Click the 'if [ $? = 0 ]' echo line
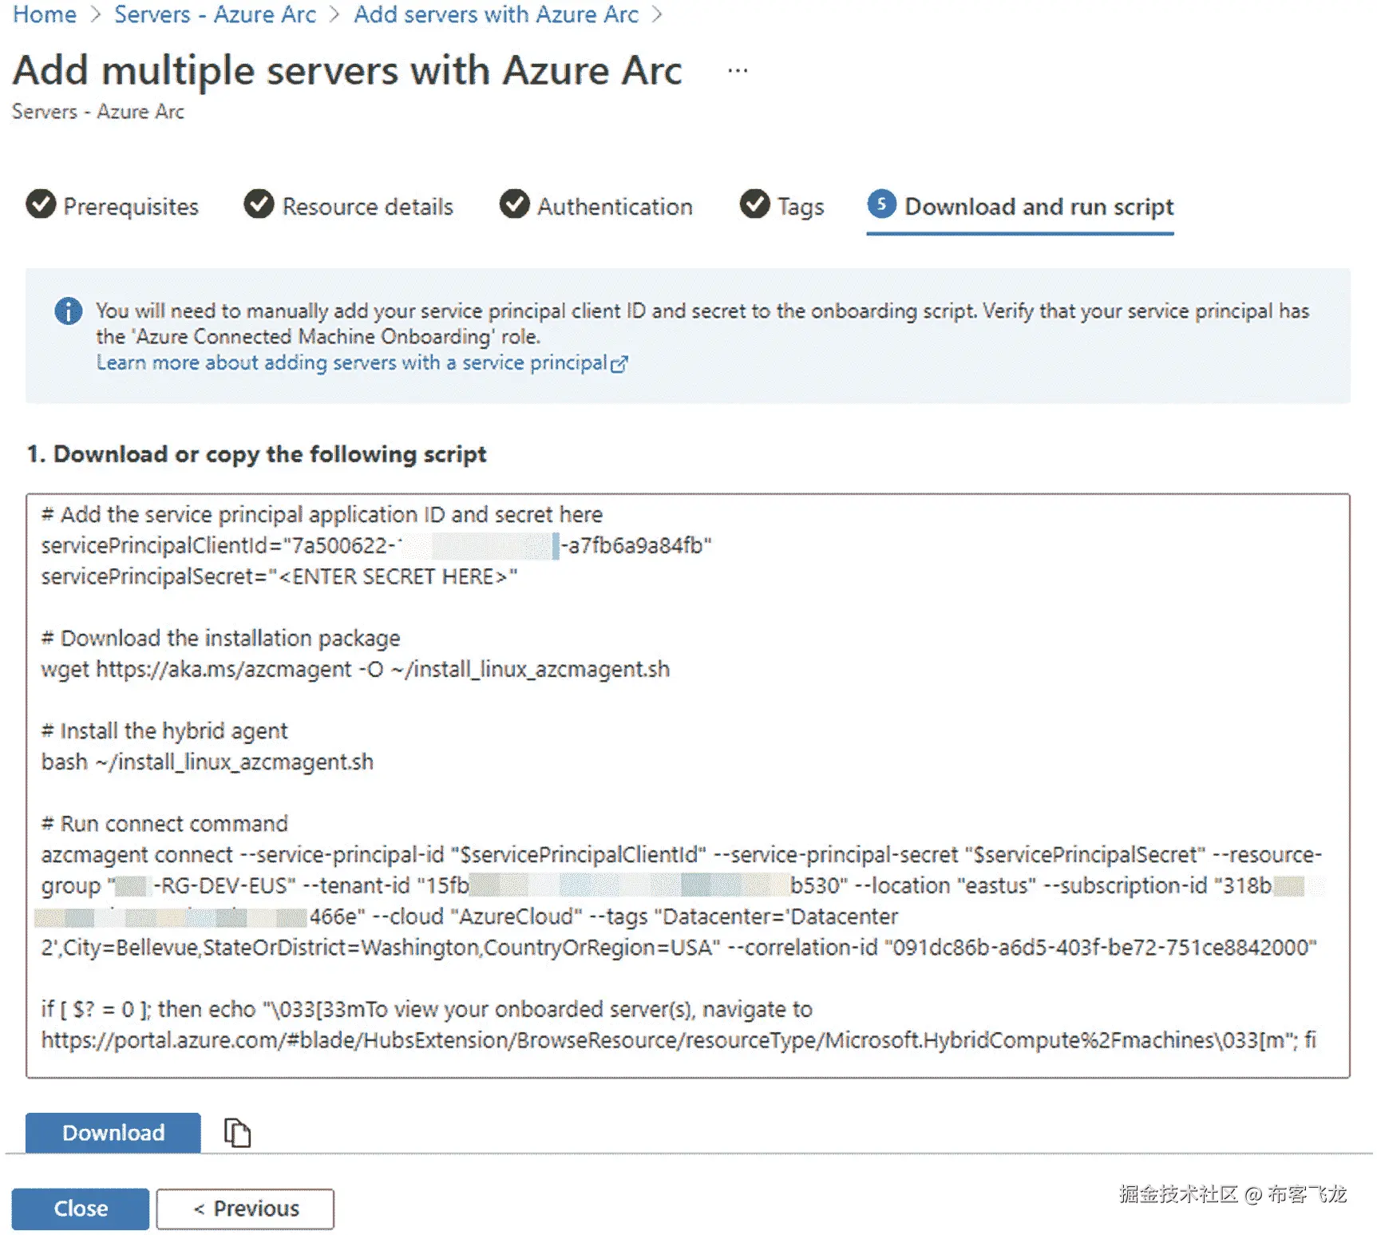This screenshot has height=1235, width=1377. [426, 1009]
